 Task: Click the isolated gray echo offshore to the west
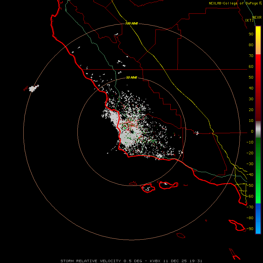[34, 88]
